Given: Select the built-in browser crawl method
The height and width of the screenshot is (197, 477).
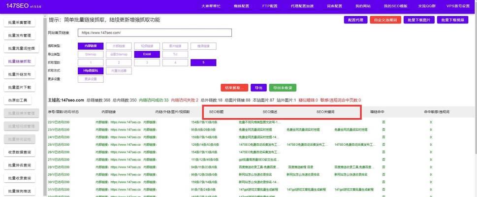Looking at the screenshot, I should (x=119, y=70).
